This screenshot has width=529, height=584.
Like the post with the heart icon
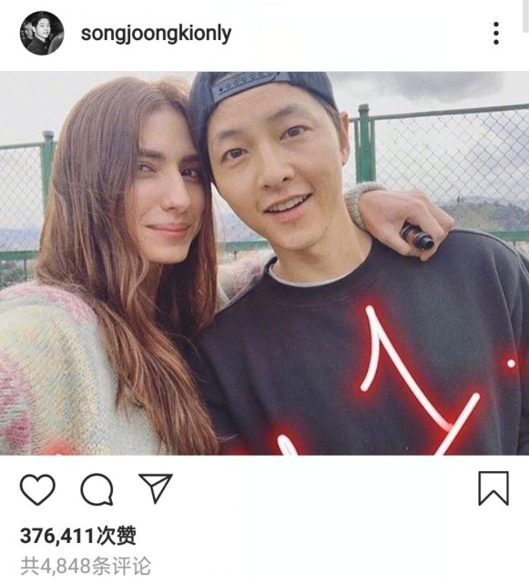click(x=37, y=489)
